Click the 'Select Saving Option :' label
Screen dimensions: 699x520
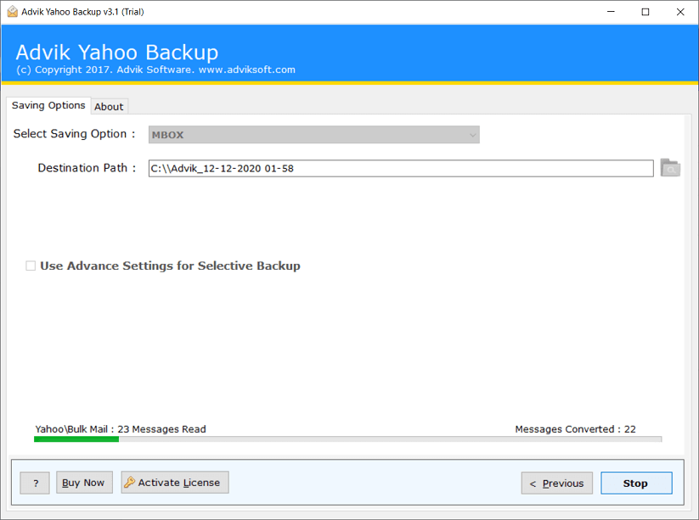pos(74,134)
